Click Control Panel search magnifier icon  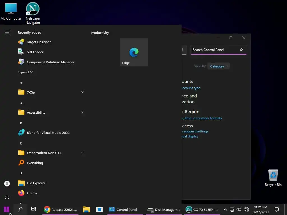point(241,50)
